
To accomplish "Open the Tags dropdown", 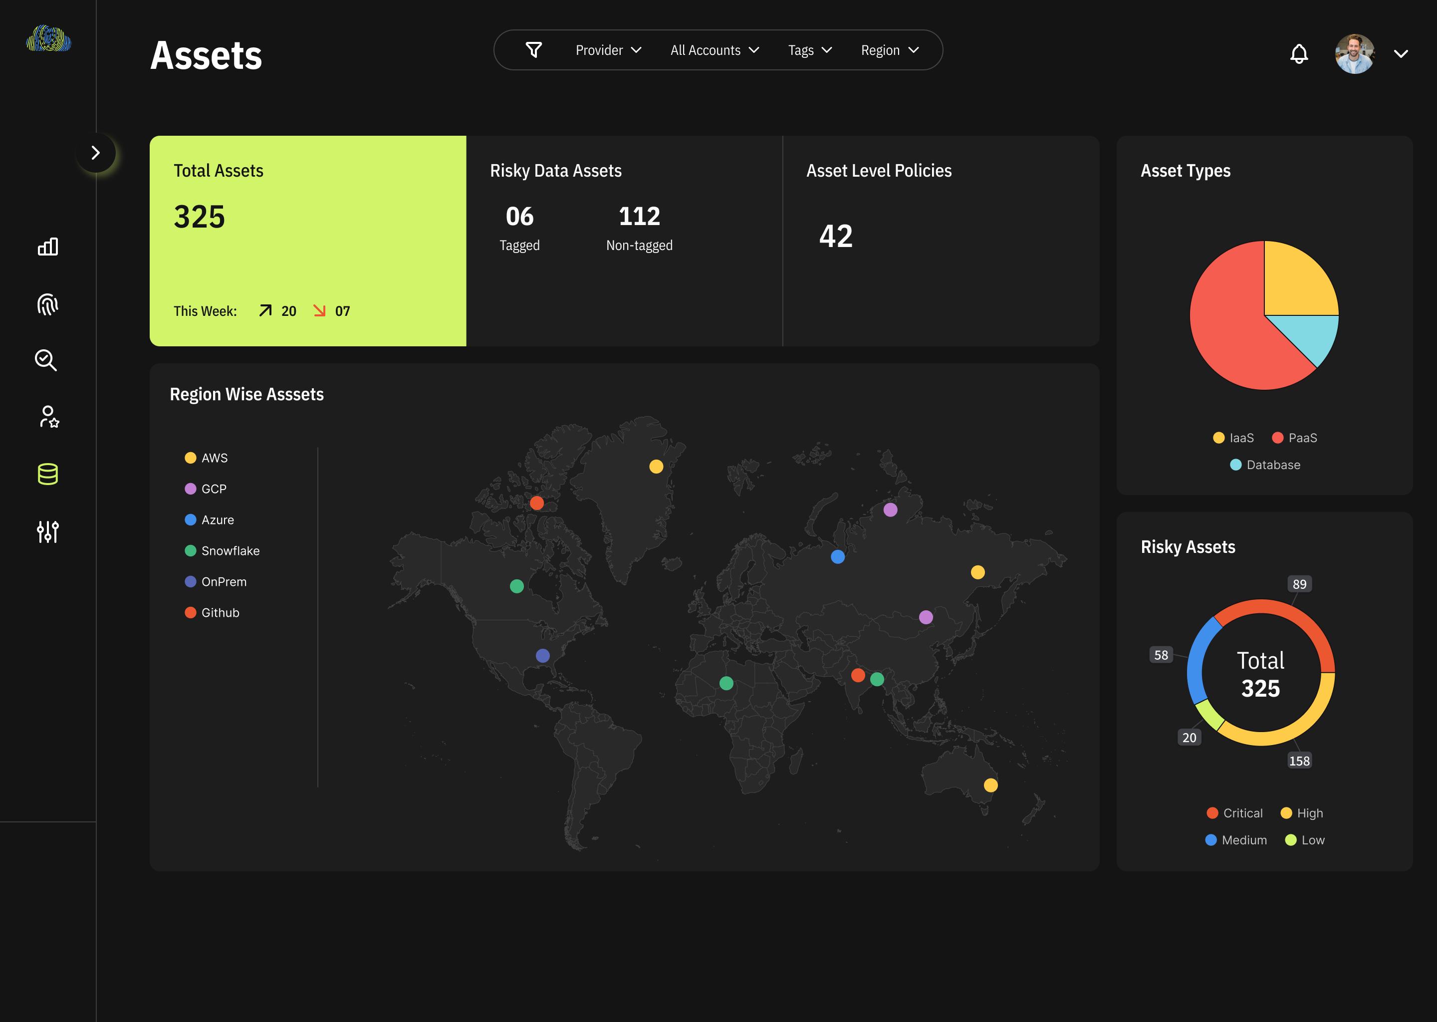I will click(810, 50).
